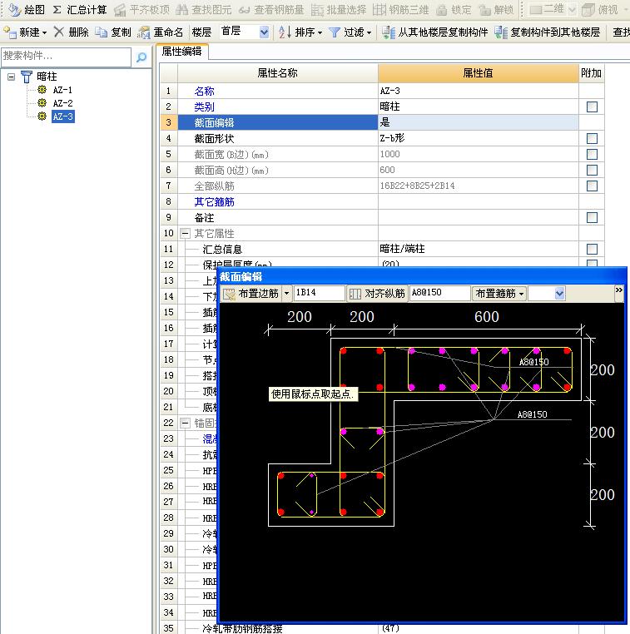Click the 解锁 unlock icon
The image size is (630, 634).
coord(484,10)
